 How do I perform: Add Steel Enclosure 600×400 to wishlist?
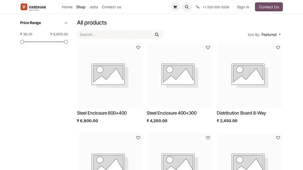point(138,47)
